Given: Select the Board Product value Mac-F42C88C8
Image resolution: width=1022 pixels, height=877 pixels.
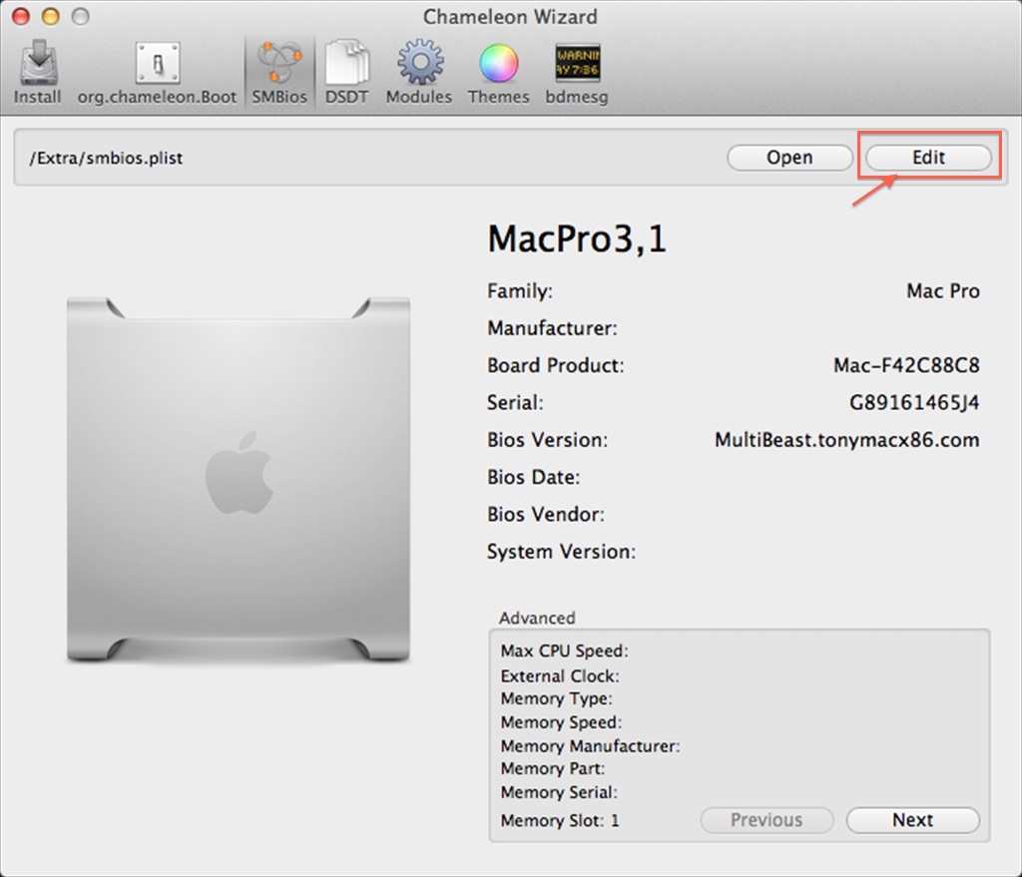Looking at the screenshot, I should [906, 365].
